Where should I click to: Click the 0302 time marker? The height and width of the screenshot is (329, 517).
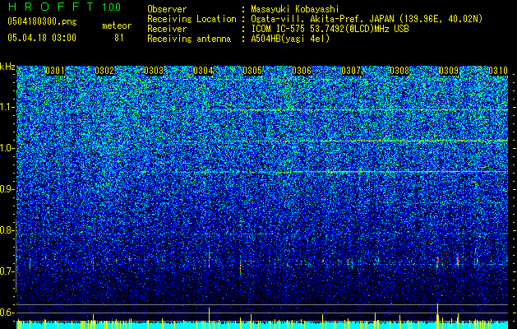(x=104, y=71)
